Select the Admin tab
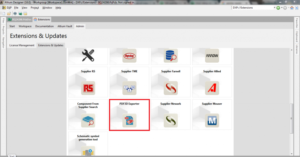The width and height of the screenshot is (300, 157). click(80, 26)
